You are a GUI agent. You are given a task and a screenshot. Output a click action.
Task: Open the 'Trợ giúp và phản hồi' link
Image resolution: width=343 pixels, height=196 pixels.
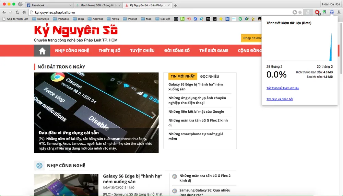280,99
